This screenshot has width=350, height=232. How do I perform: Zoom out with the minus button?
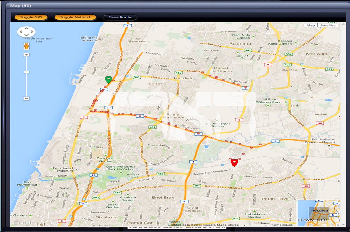click(26, 99)
